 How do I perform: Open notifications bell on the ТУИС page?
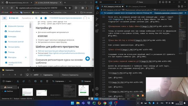(41, 18)
